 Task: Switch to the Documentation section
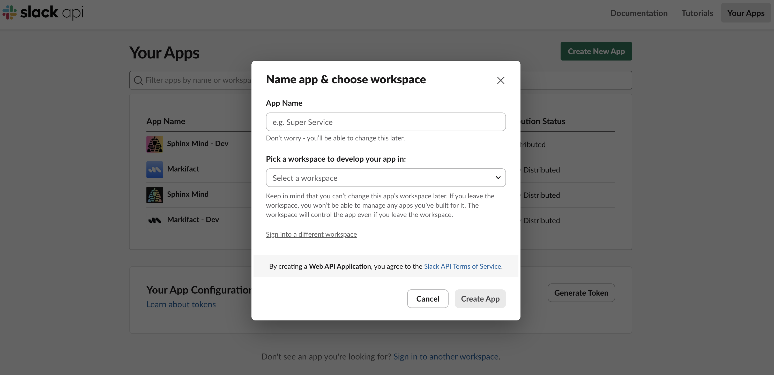tap(639, 13)
